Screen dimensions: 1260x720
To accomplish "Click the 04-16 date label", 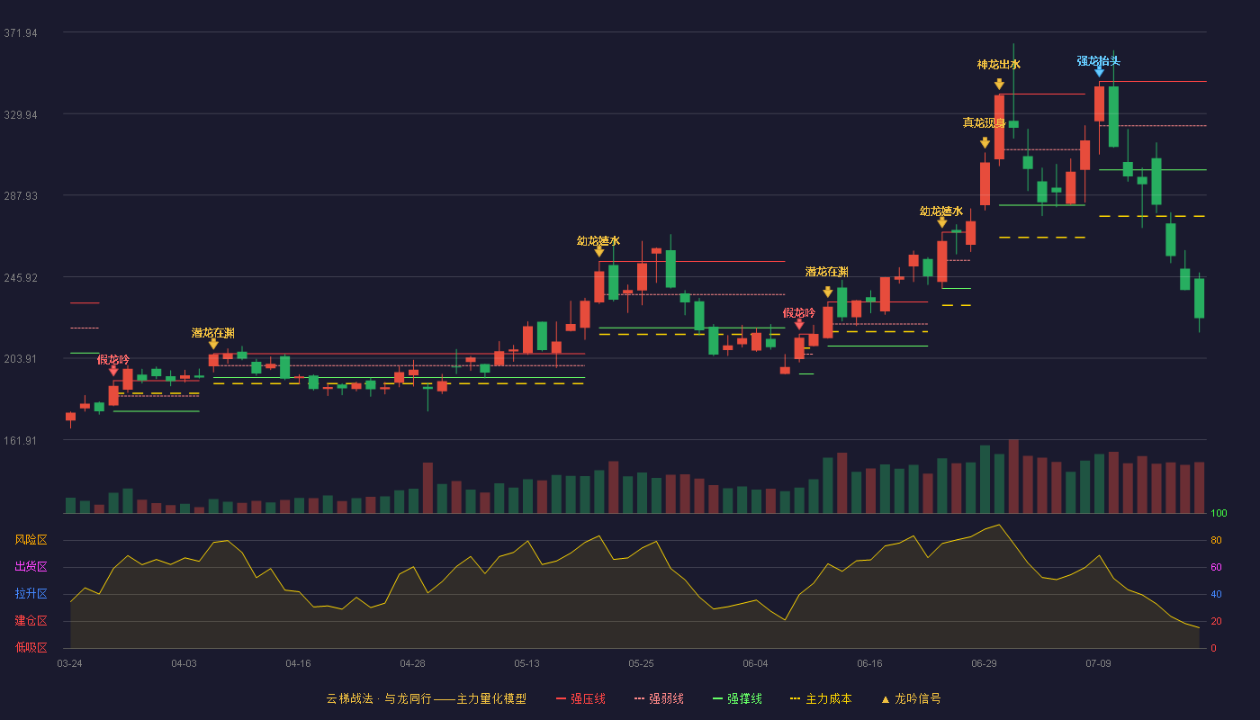I will click(299, 663).
